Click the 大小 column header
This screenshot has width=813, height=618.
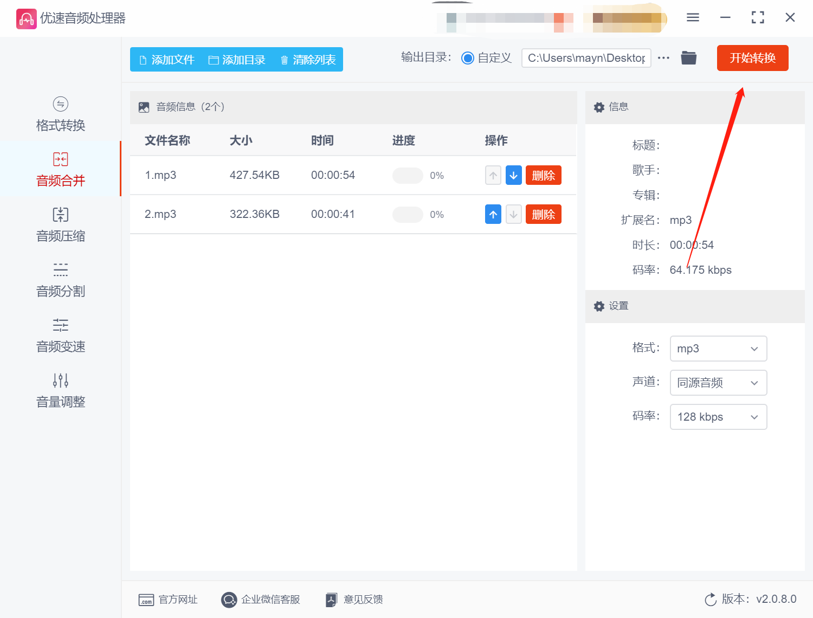(x=241, y=140)
